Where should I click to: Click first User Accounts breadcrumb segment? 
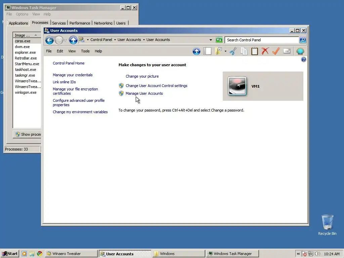[129, 40]
